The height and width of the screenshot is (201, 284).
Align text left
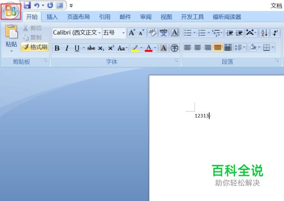188,47
